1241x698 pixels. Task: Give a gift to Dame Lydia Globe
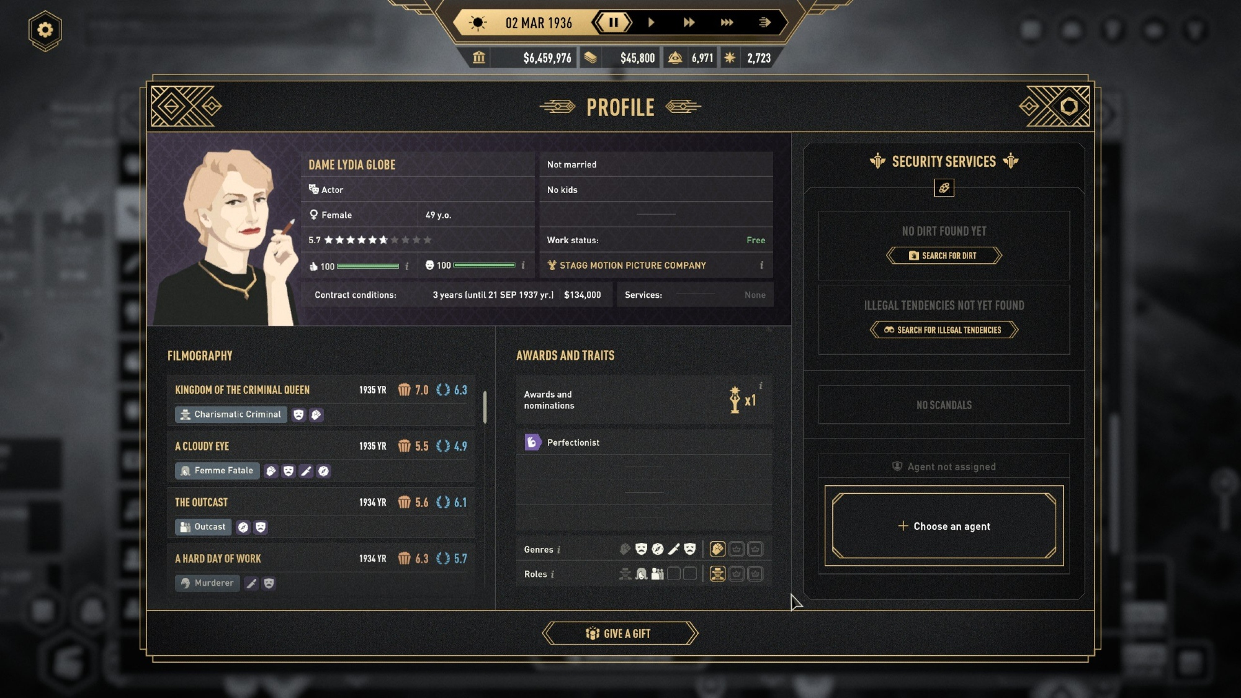(620, 633)
